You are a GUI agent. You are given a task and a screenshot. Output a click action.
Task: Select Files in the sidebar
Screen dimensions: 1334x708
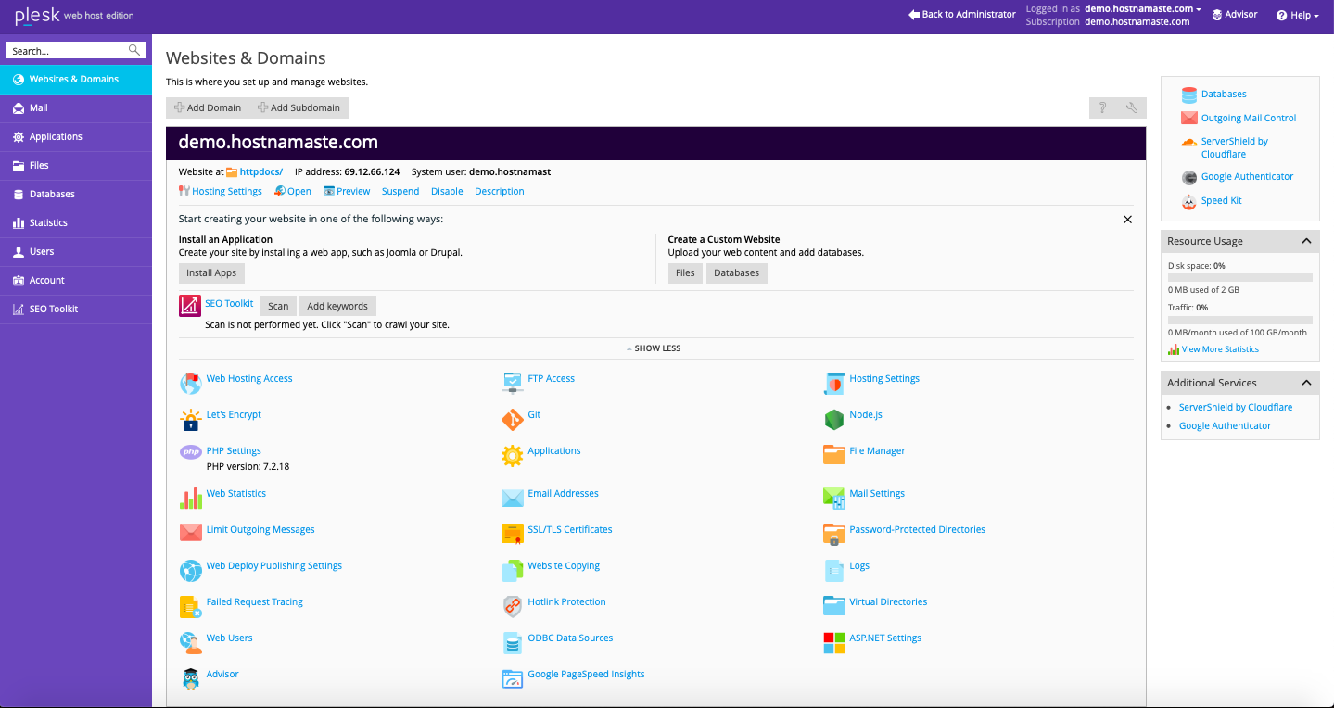(x=76, y=166)
